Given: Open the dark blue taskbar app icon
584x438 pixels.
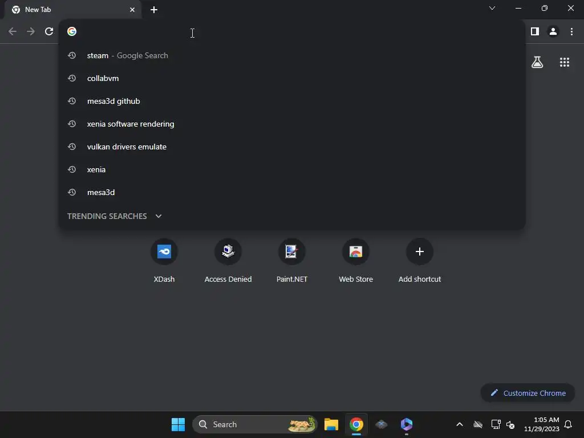Looking at the screenshot, I should pos(381,424).
